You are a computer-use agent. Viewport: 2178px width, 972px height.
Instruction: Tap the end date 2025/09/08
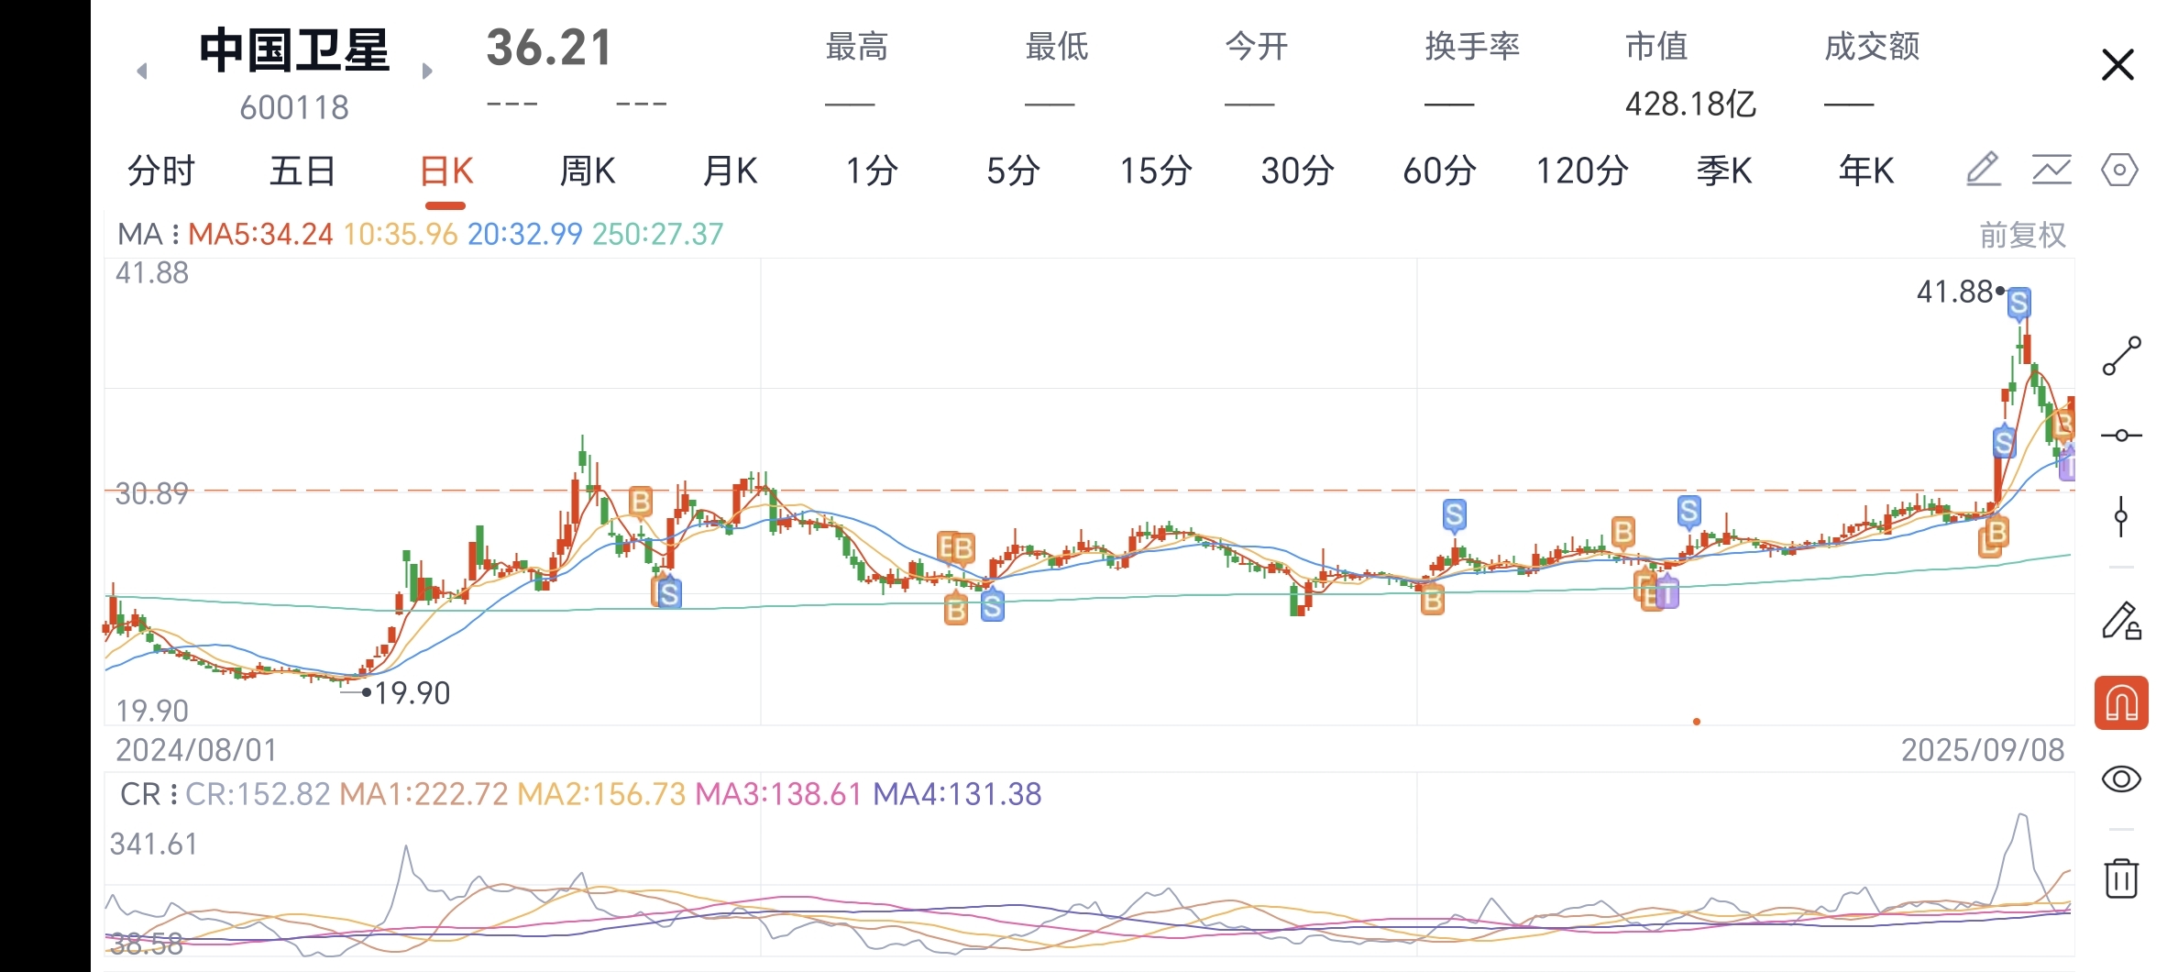(x=1983, y=750)
